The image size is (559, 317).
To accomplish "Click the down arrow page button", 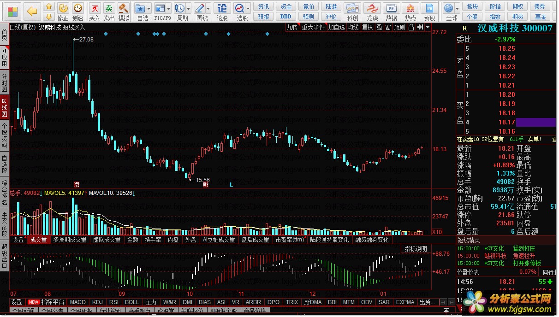I will point(48,17).
